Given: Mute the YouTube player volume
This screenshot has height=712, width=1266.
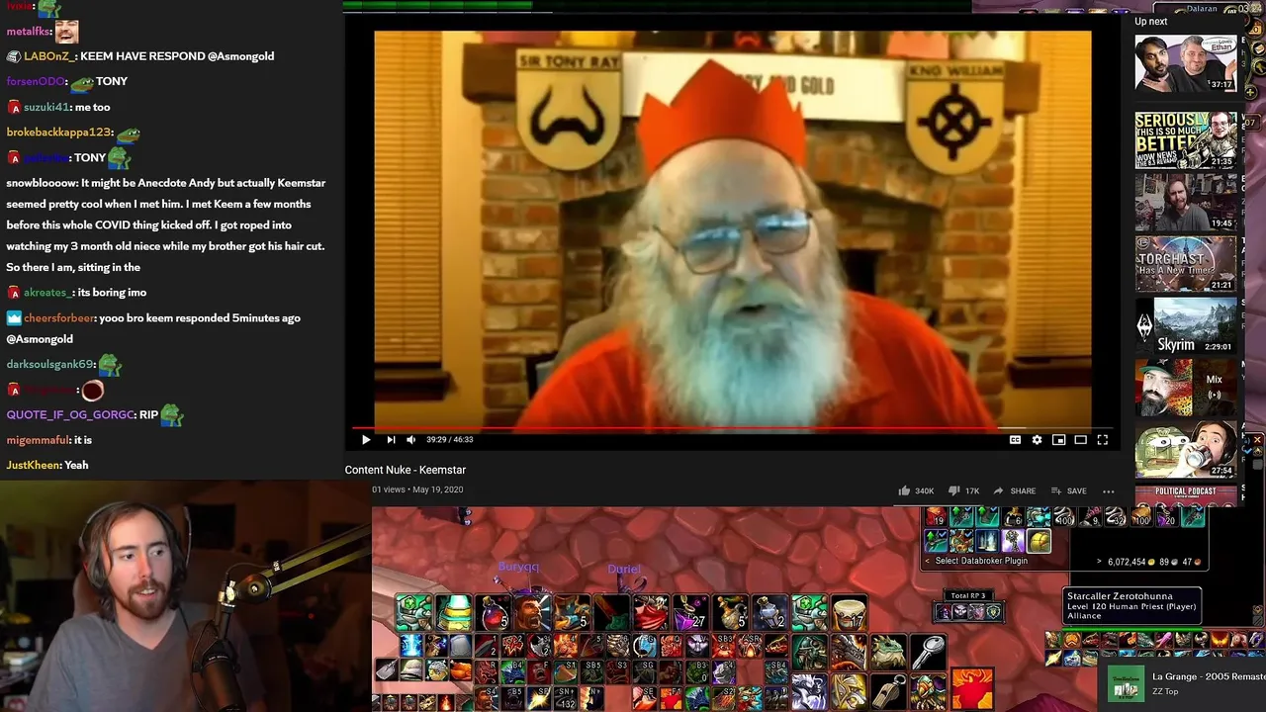Looking at the screenshot, I should point(411,440).
